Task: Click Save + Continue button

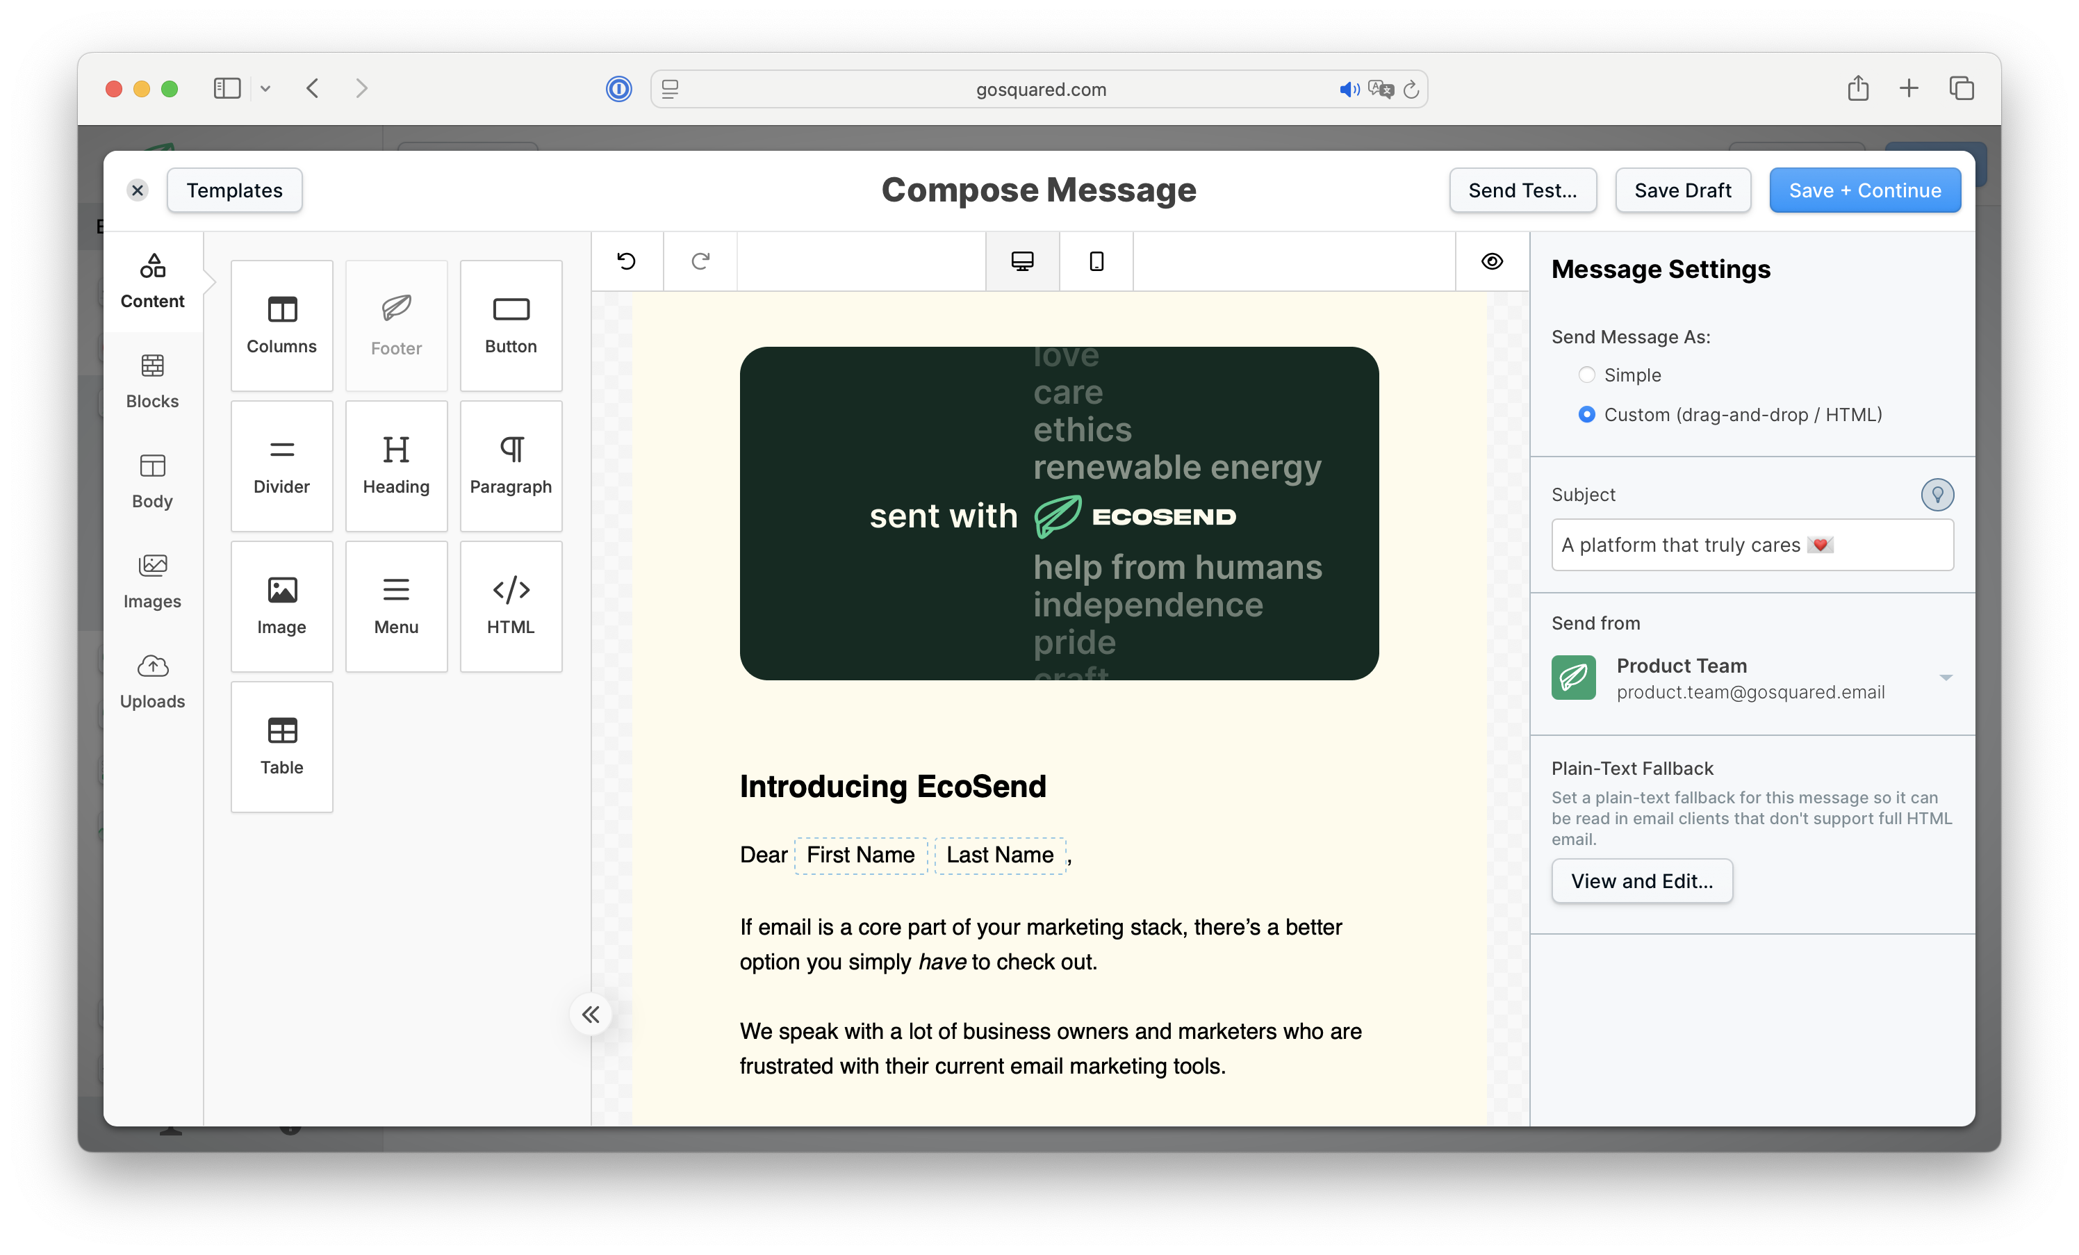Action: 1866,190
